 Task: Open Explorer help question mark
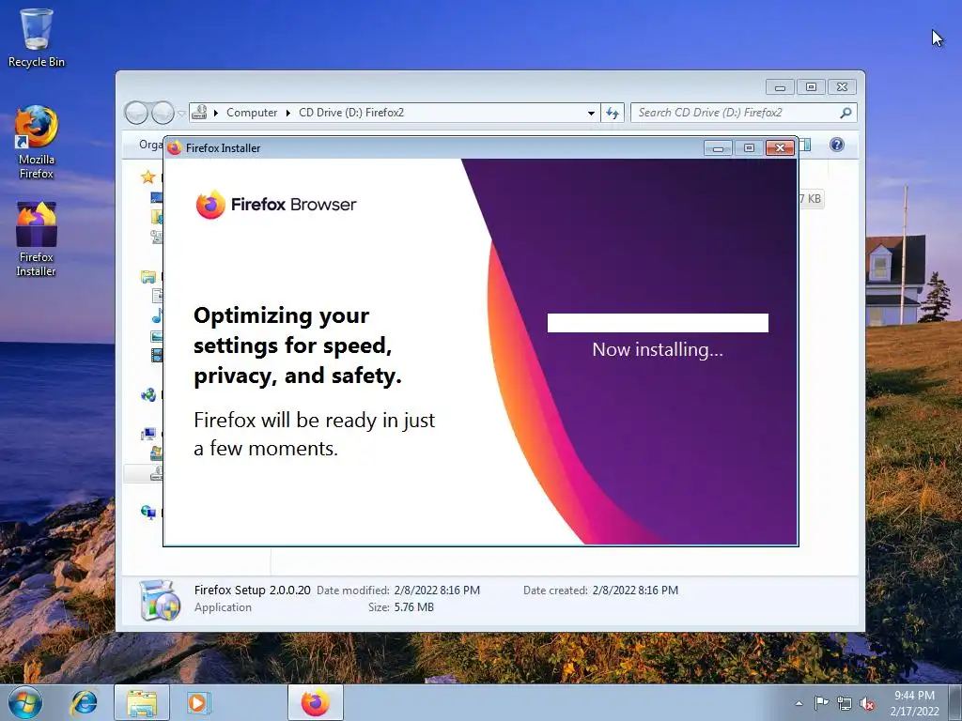pyautogui.click(x=837, y=145)
